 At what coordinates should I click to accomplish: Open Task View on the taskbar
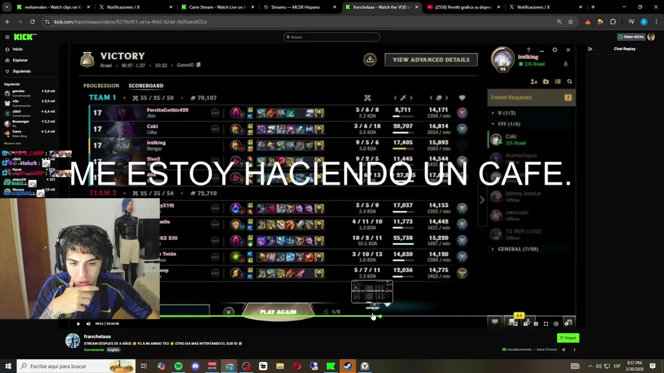point(144,366)
